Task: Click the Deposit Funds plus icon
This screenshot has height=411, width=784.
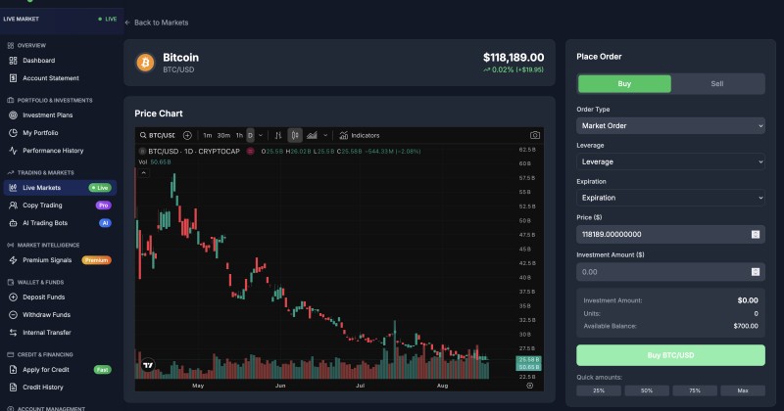Action: [13, 297]
